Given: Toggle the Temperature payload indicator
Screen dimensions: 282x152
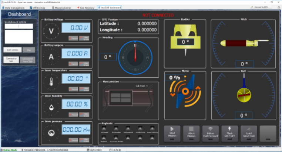Looking at the screenshot, I should [x=128, y=129].
